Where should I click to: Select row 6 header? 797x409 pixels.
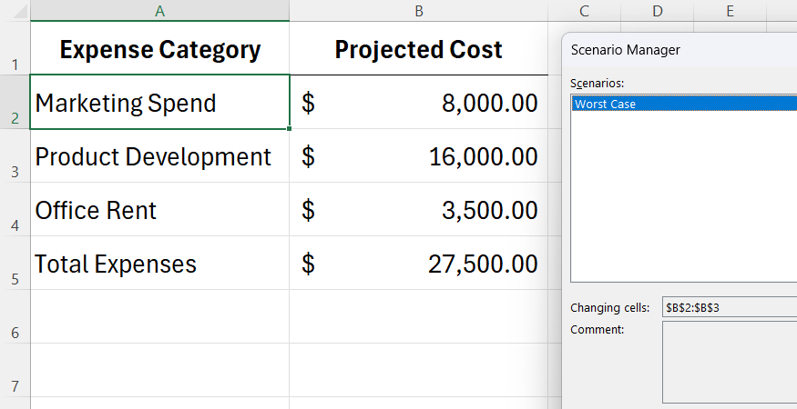[15, 316]
